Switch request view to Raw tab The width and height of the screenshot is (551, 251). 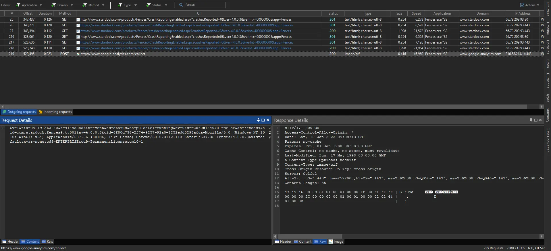(x=48, y=242)
